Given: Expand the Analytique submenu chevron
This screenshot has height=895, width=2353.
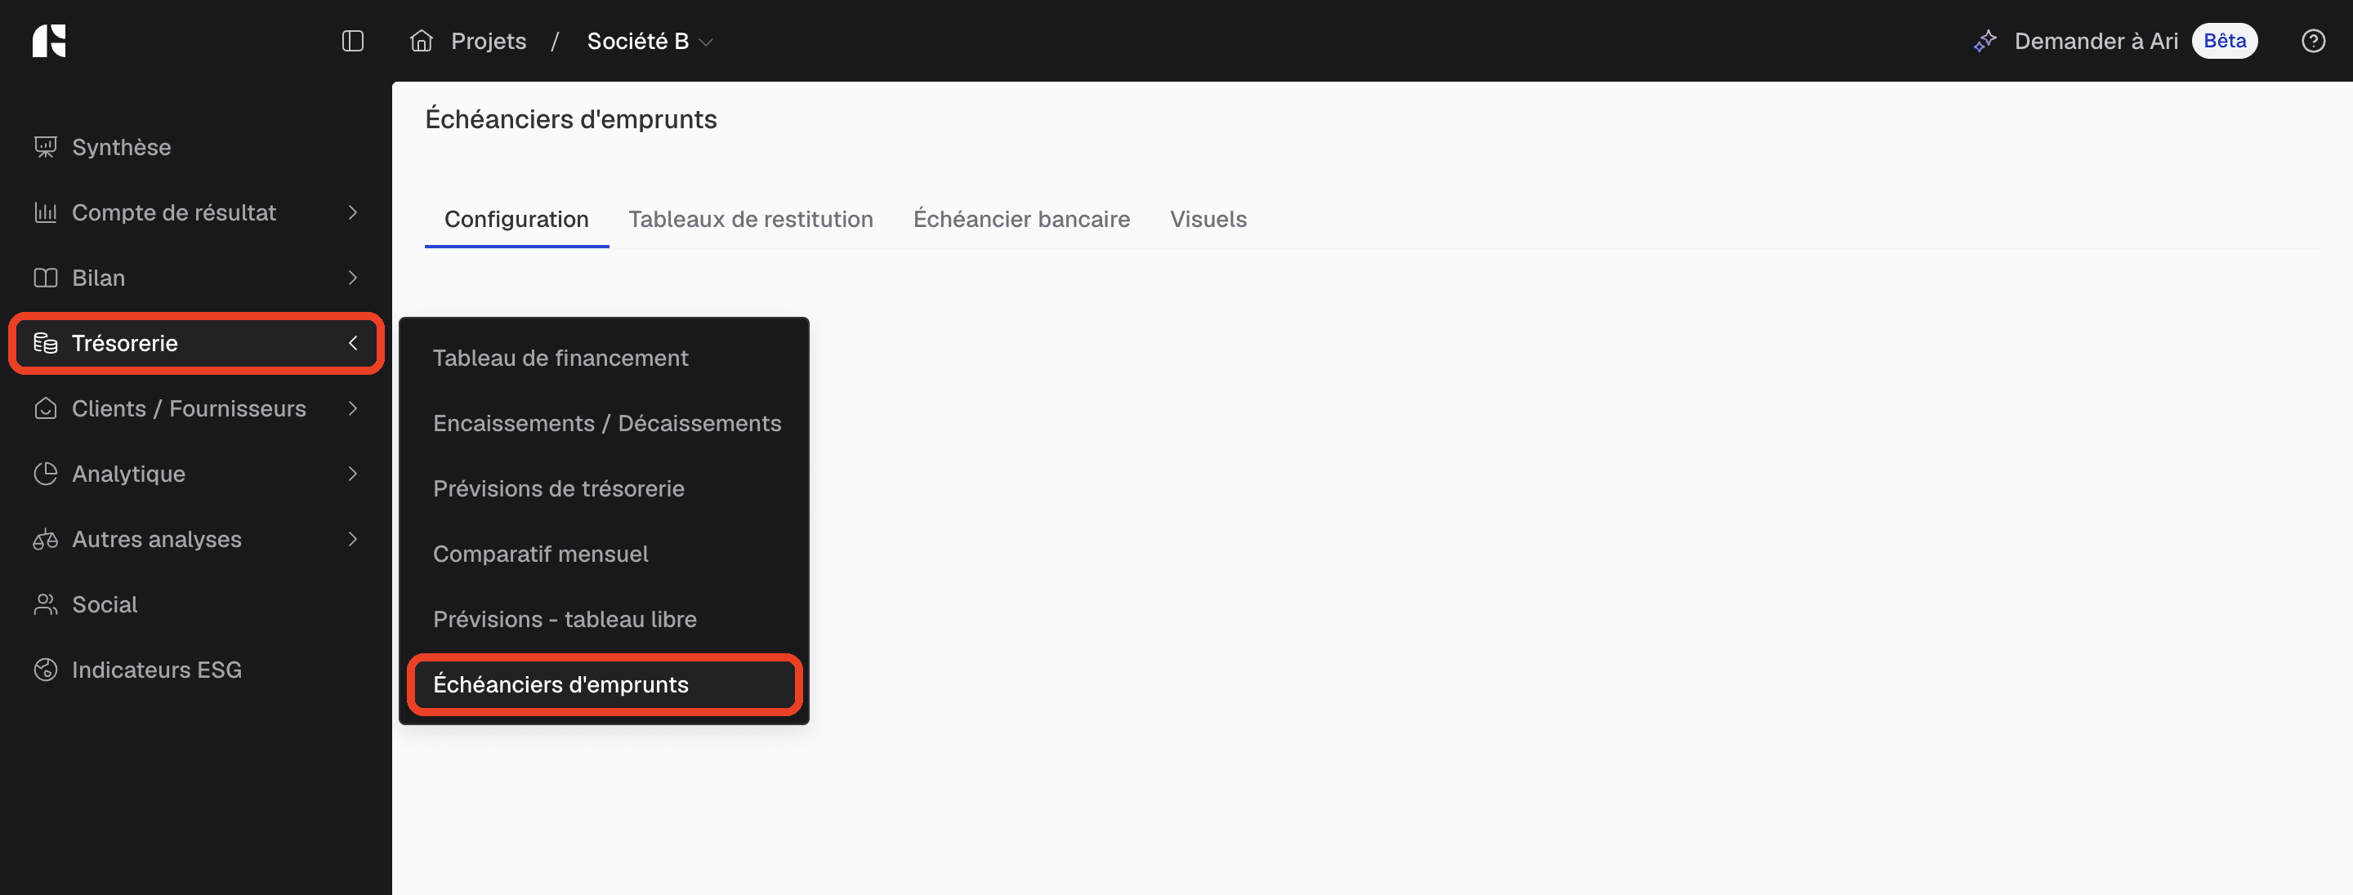Looking at the screenshot, I should (354, 474).
